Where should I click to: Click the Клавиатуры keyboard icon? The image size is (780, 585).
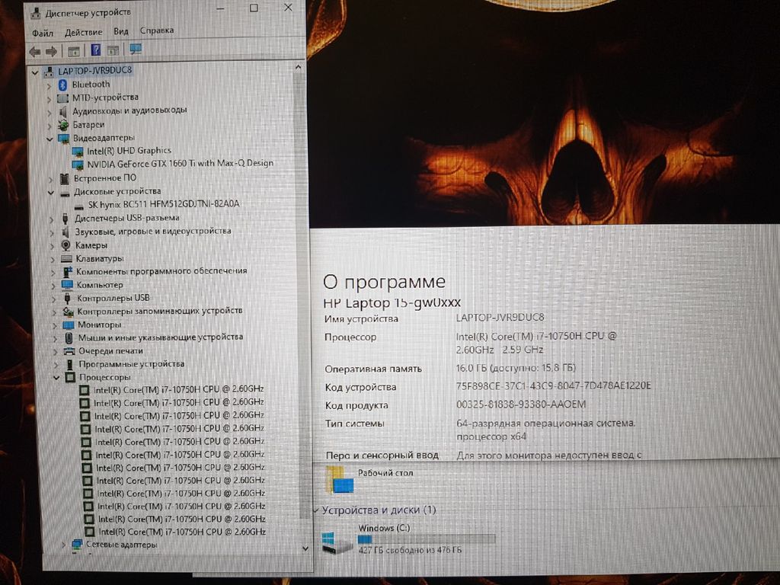pyautogui.click(x=67, y=259)
